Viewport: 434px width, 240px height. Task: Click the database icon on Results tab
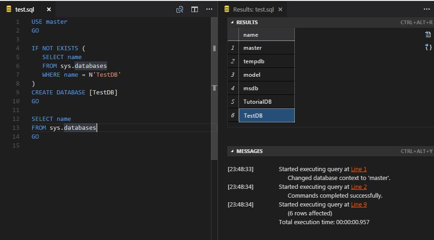[x=227, y=9]
